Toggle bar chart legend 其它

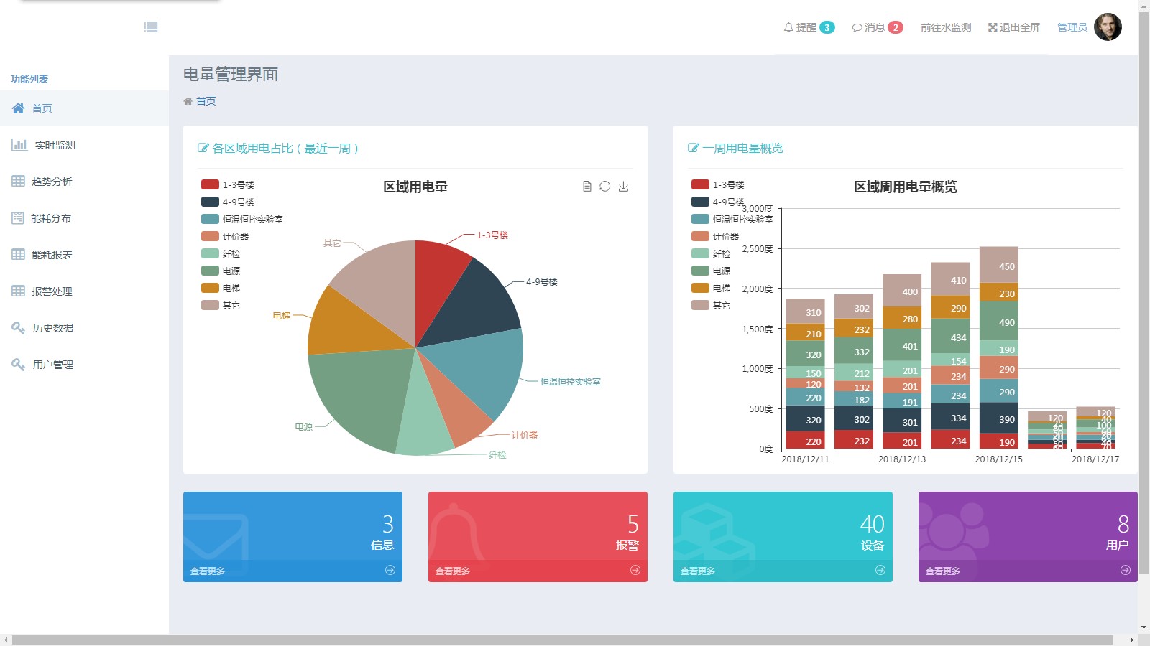point(711,305)
